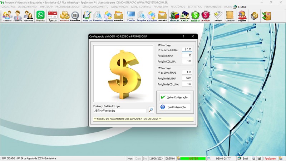
Task: Click Salvar Configuração button
Action: (x=175, y=97)
